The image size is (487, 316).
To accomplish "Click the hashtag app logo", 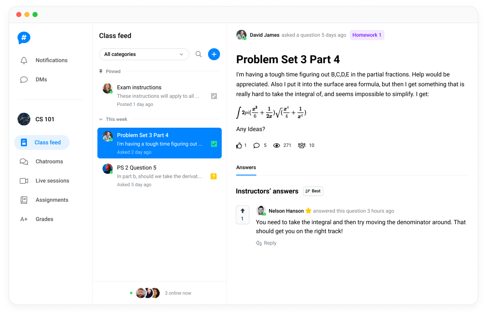I will [24, 38].
